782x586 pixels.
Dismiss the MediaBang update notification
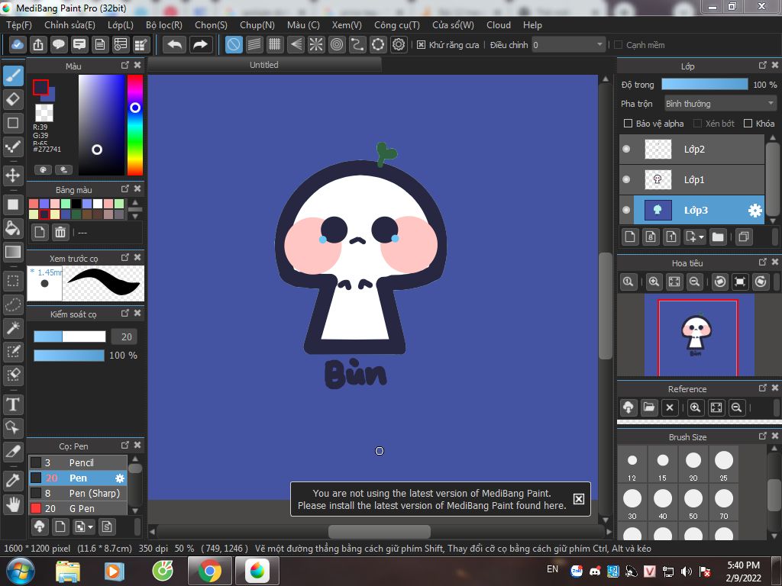pos(579,499)
